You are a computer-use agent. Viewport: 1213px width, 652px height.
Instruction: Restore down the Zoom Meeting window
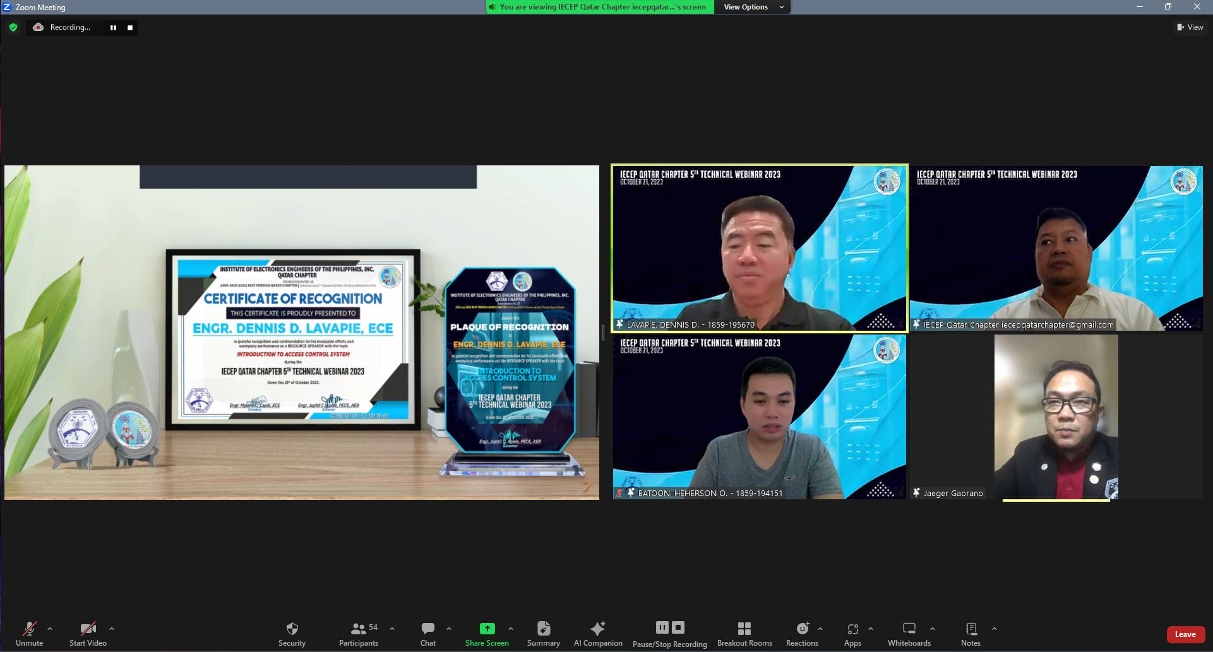point(1168,7)
